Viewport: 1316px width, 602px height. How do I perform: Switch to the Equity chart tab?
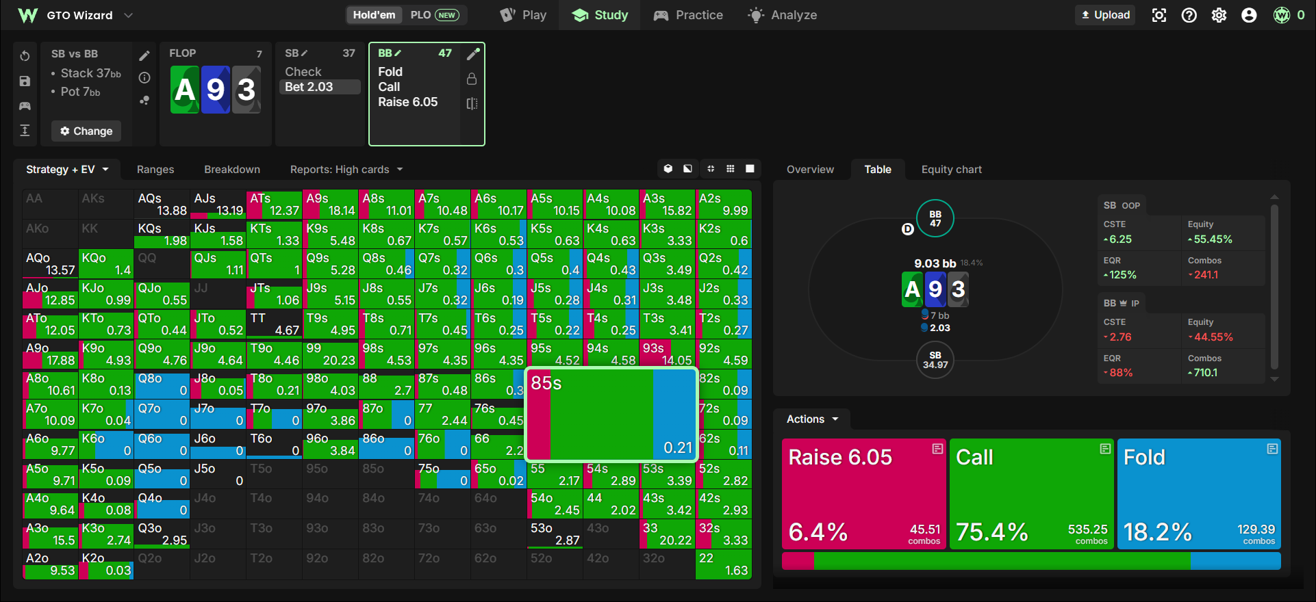coord(951,170)
